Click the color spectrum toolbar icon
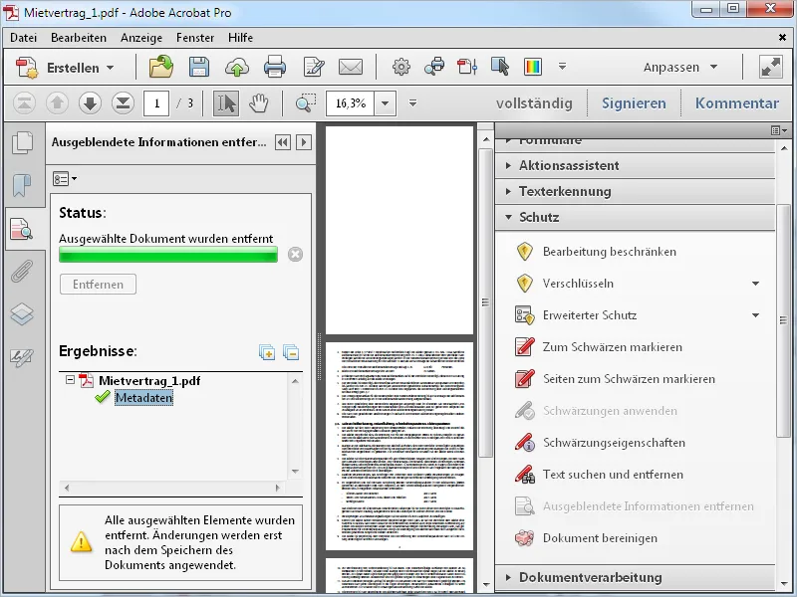Image resolution: width=797 pixels, height=597 pixels. coord(533,67)
